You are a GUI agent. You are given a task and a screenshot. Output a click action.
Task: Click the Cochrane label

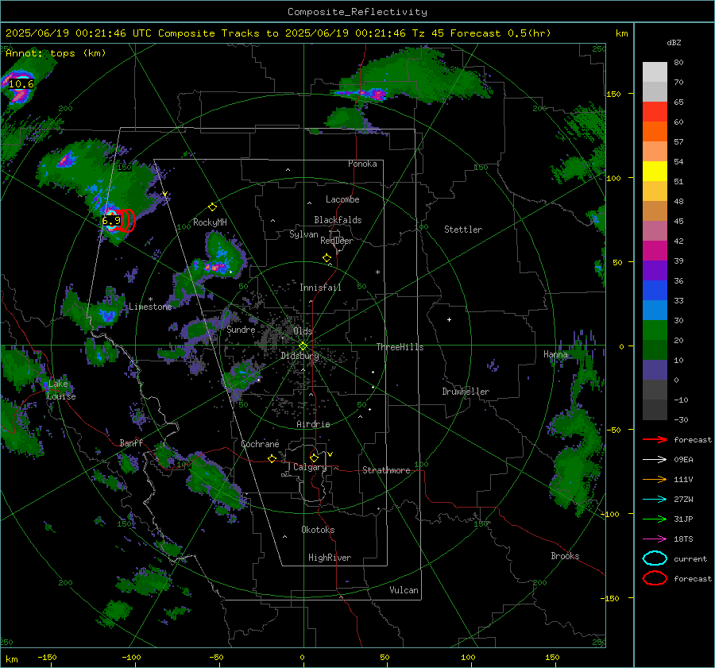tap(260, 444)
